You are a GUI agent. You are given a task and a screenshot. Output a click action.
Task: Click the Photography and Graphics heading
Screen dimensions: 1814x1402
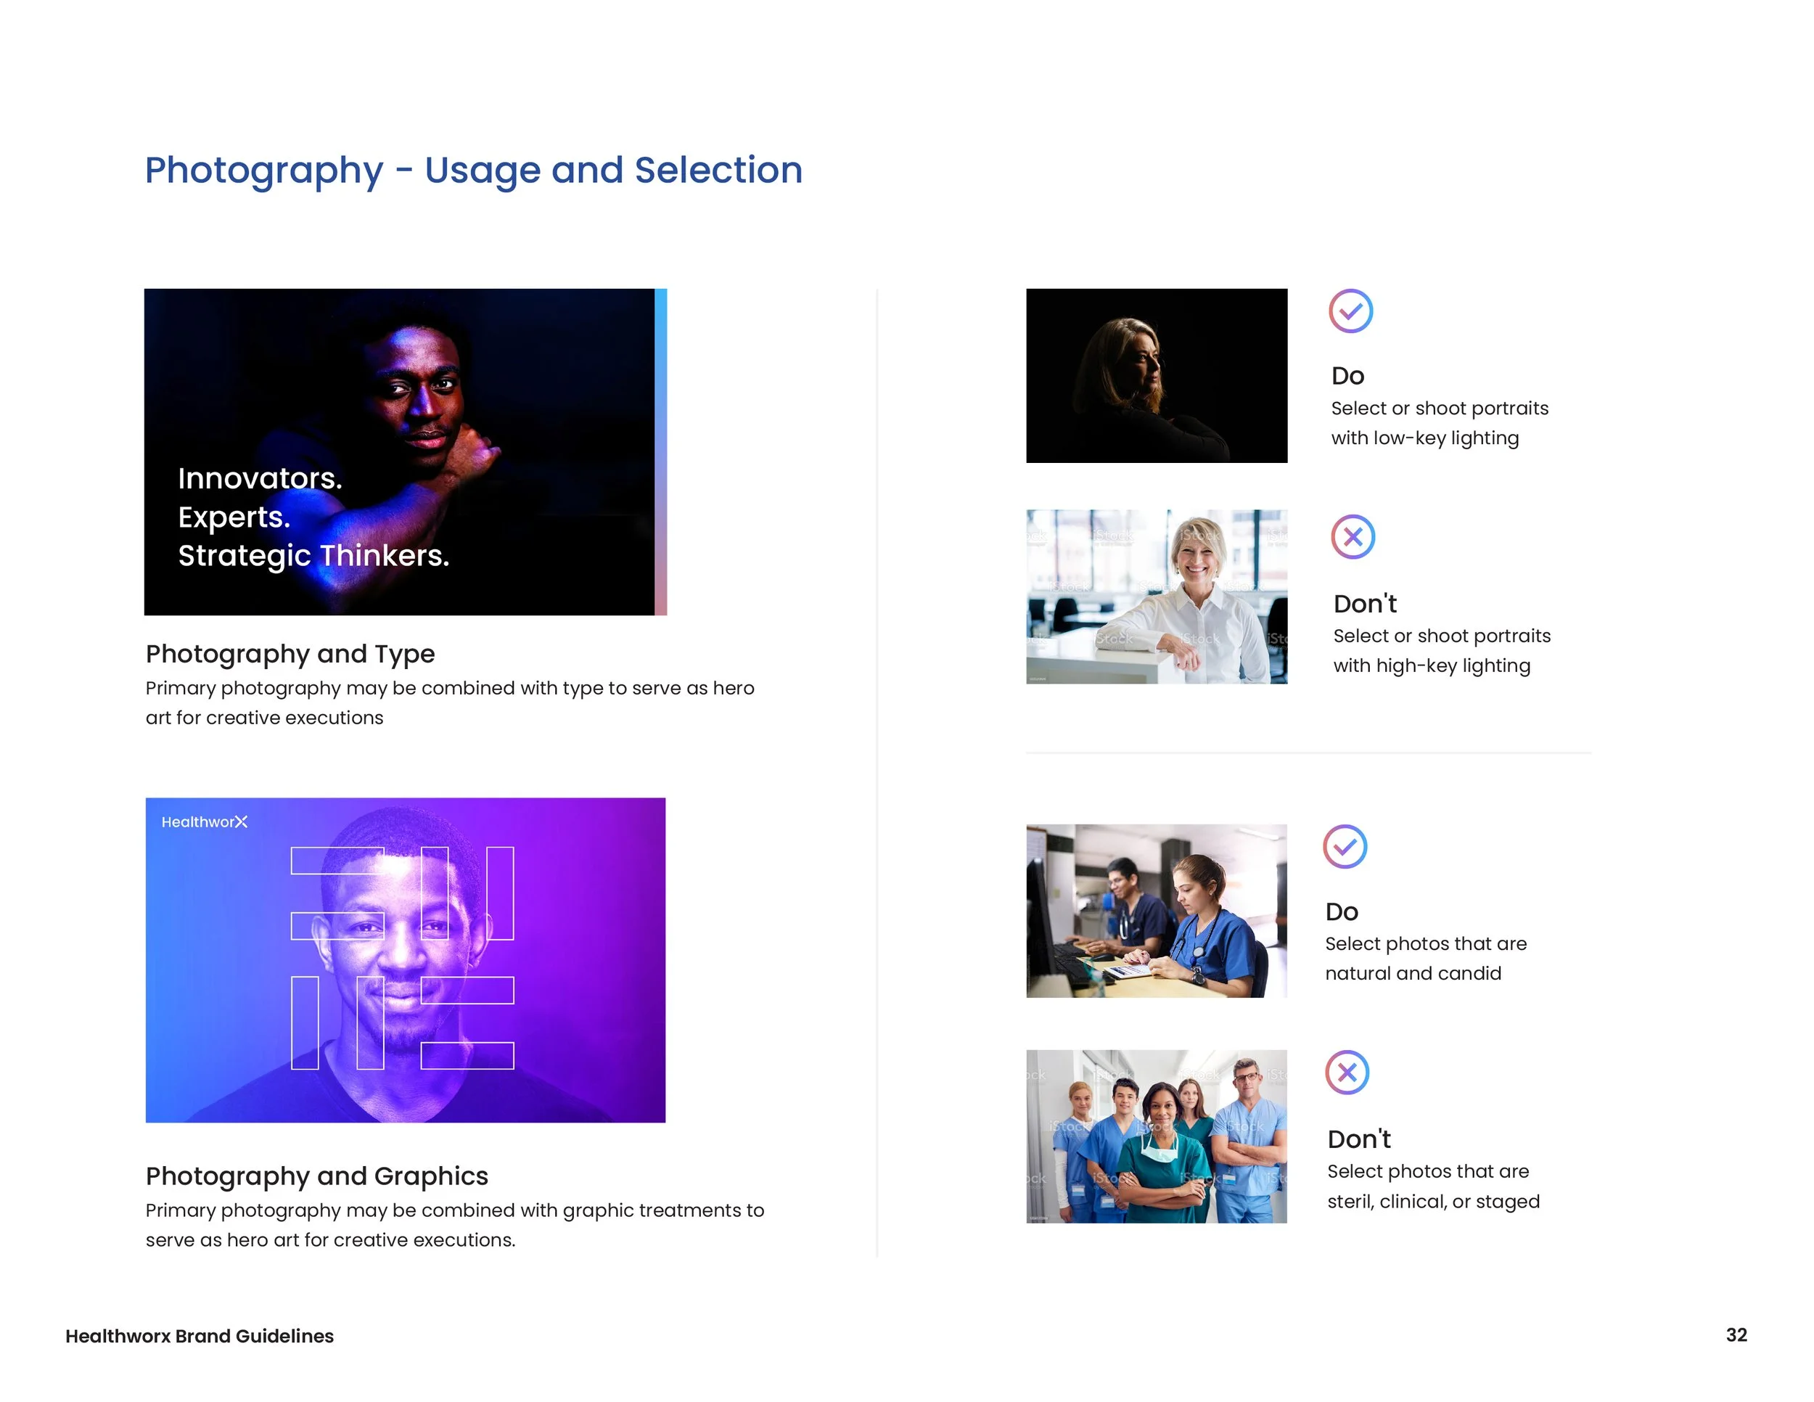316,1176
